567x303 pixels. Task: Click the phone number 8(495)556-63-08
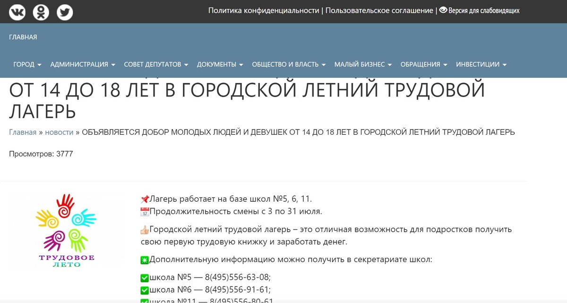(238, 277)
